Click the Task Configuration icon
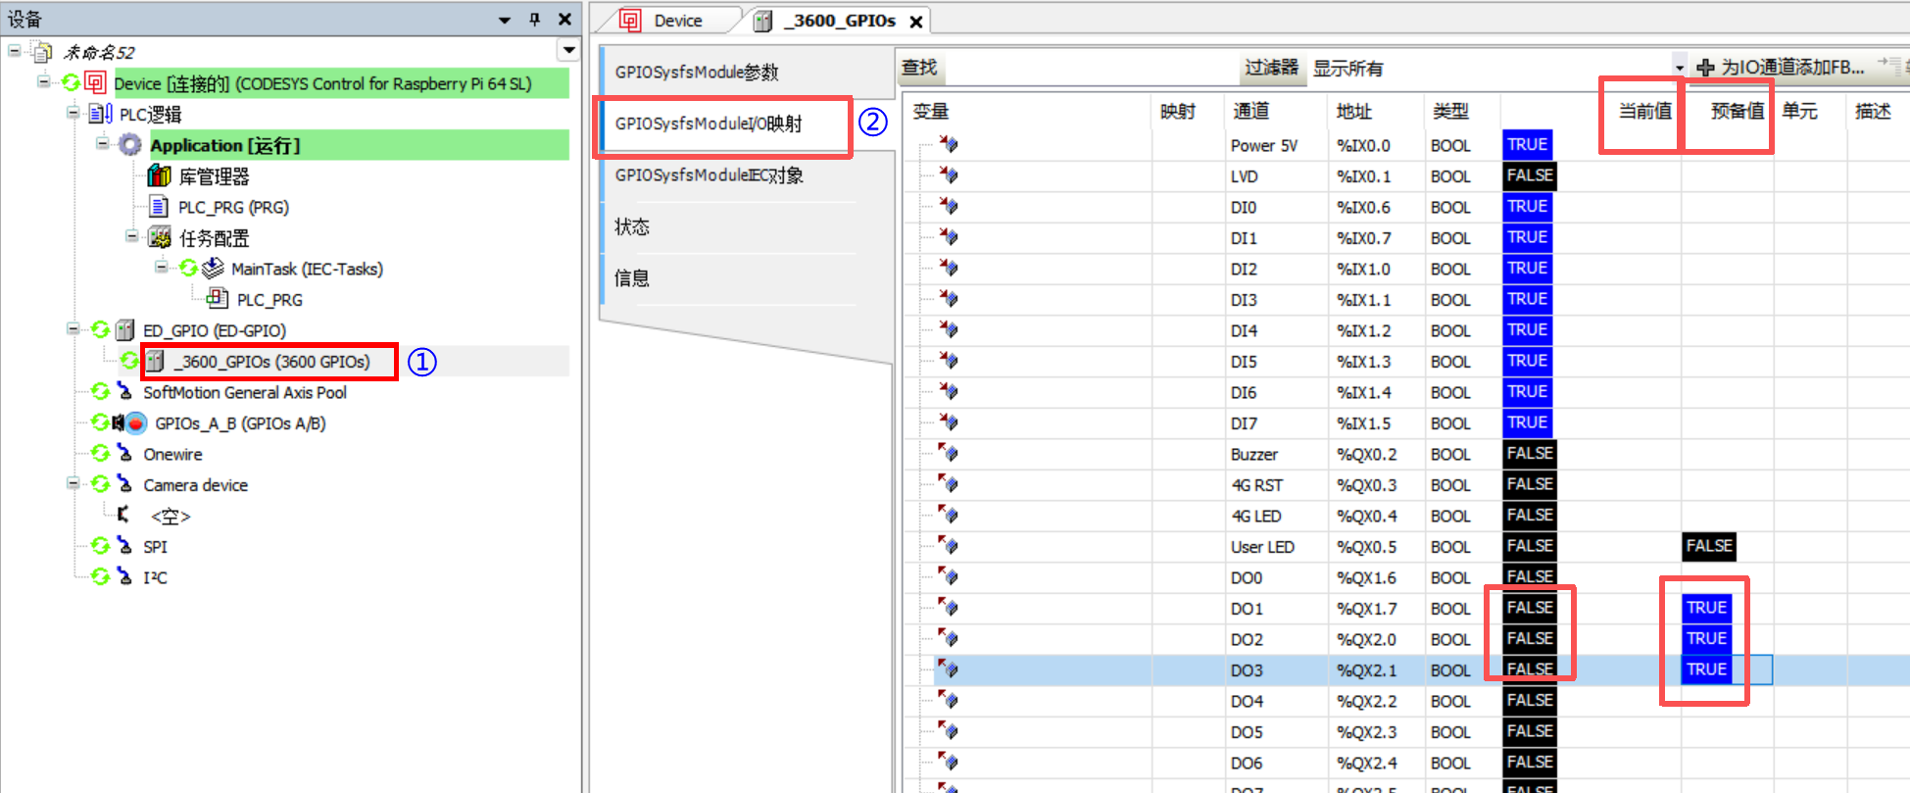This screenshot has height=793, width=1910. tap(160, 238)
